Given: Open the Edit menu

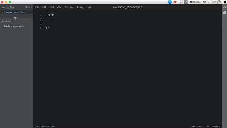Looking at the screenshot, I should (x=44, y=7).
